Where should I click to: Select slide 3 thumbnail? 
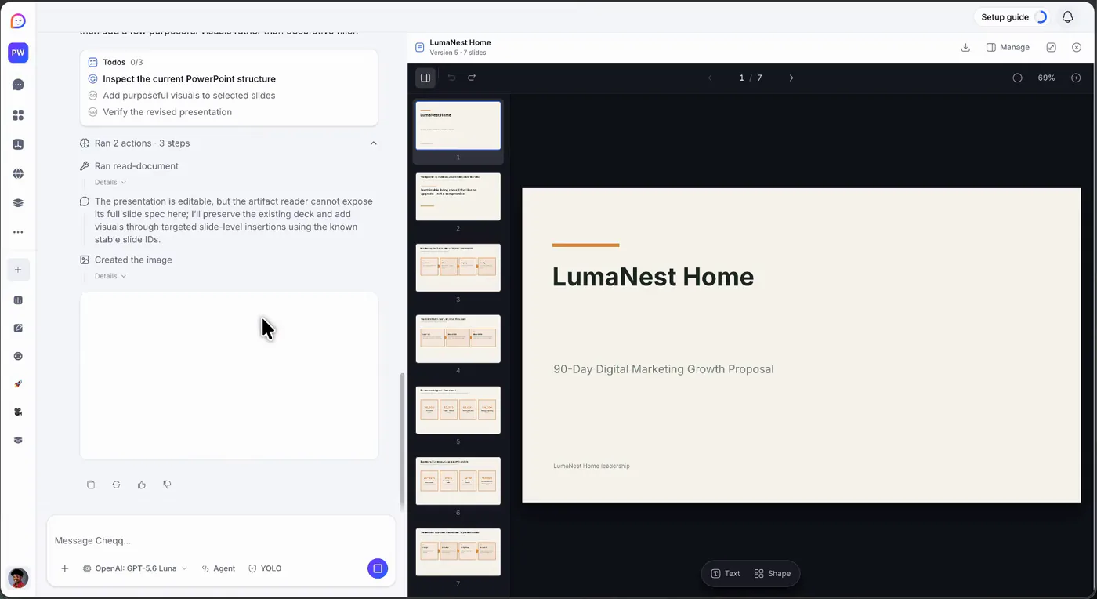pyautogui.click(x=458, y=268)
